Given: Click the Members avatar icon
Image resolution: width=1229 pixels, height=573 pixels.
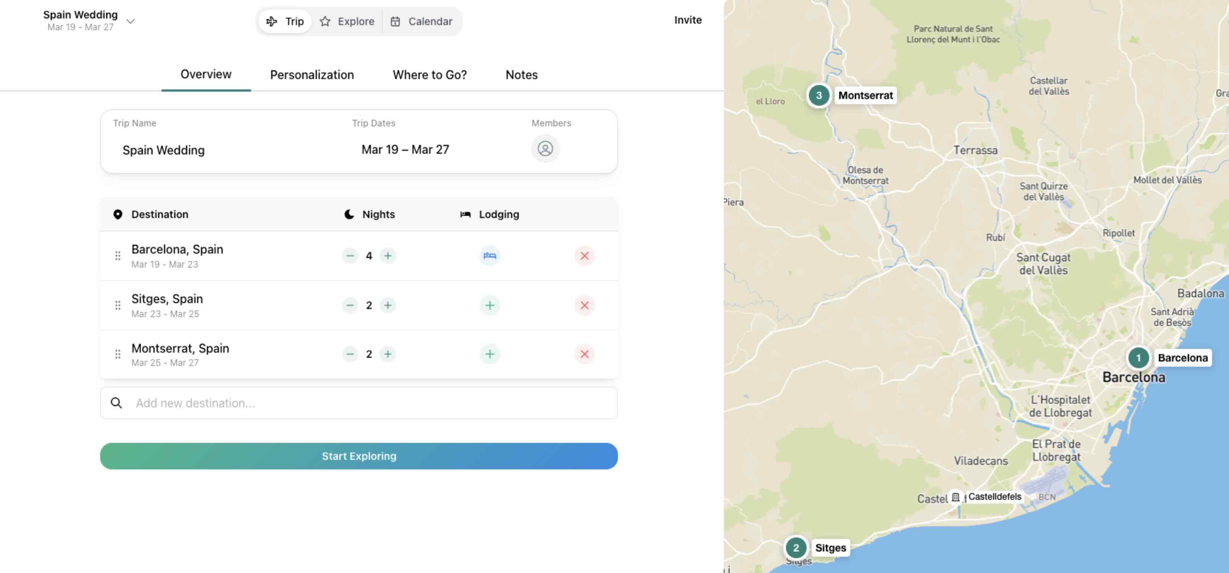Looking at the screenshot, I should 545,149.
